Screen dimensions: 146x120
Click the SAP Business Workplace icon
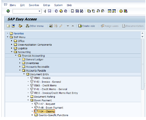pyautogui.click(x=20, y=26)
